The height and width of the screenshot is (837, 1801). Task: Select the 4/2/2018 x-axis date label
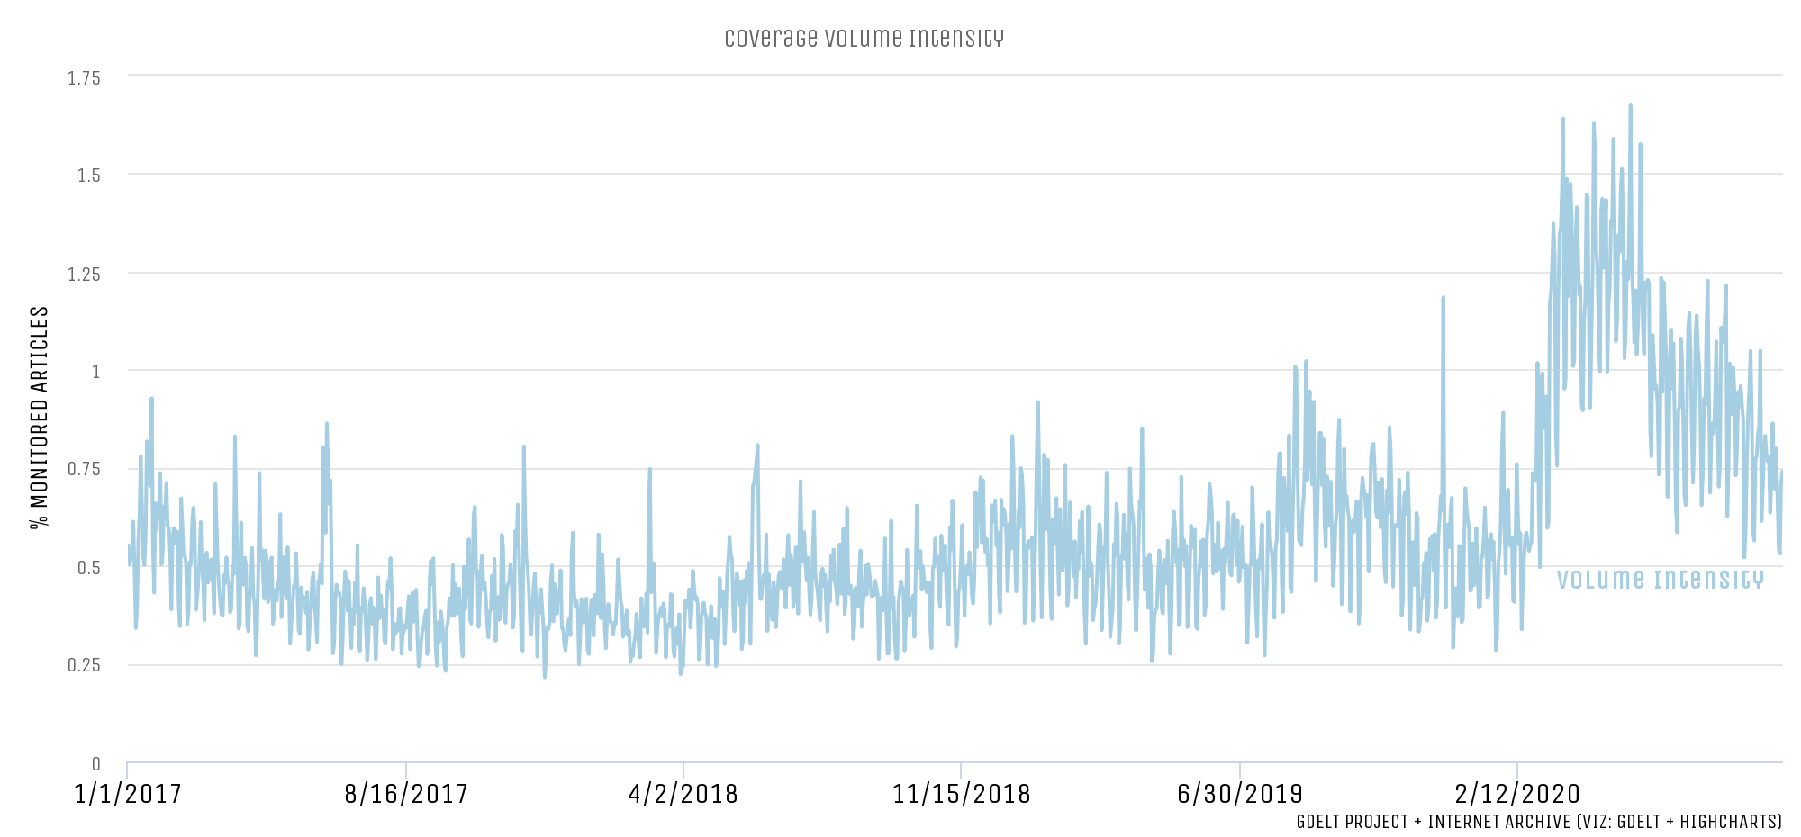[683, 794]
